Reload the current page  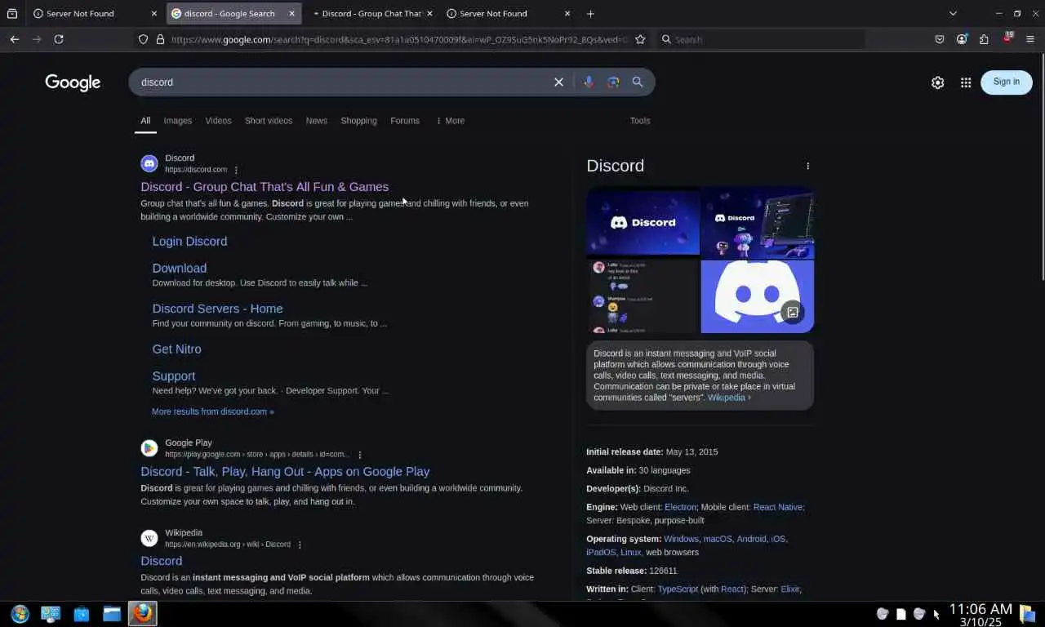click(x=59, y=39)
